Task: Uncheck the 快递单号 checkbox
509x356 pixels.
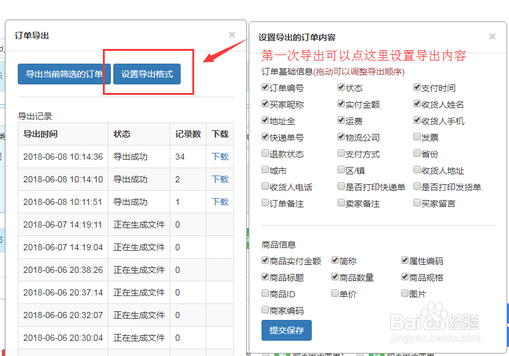Action: tap(265, 137)
